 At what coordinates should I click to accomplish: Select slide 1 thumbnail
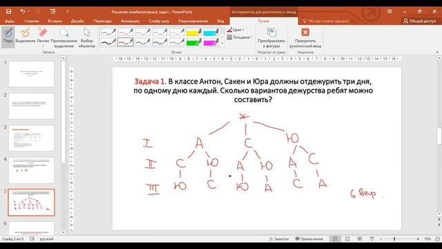coord(31,74)
